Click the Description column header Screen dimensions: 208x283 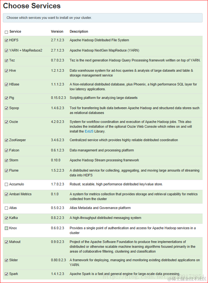click(x=79, y=32)
